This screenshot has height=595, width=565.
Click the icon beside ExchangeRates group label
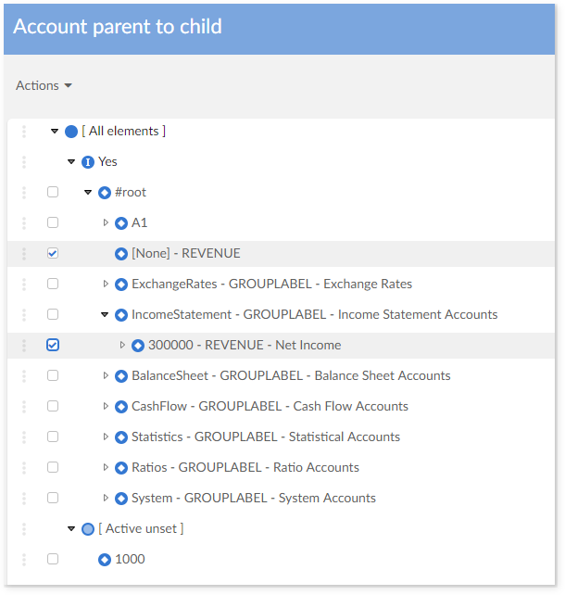click(121, 285)
